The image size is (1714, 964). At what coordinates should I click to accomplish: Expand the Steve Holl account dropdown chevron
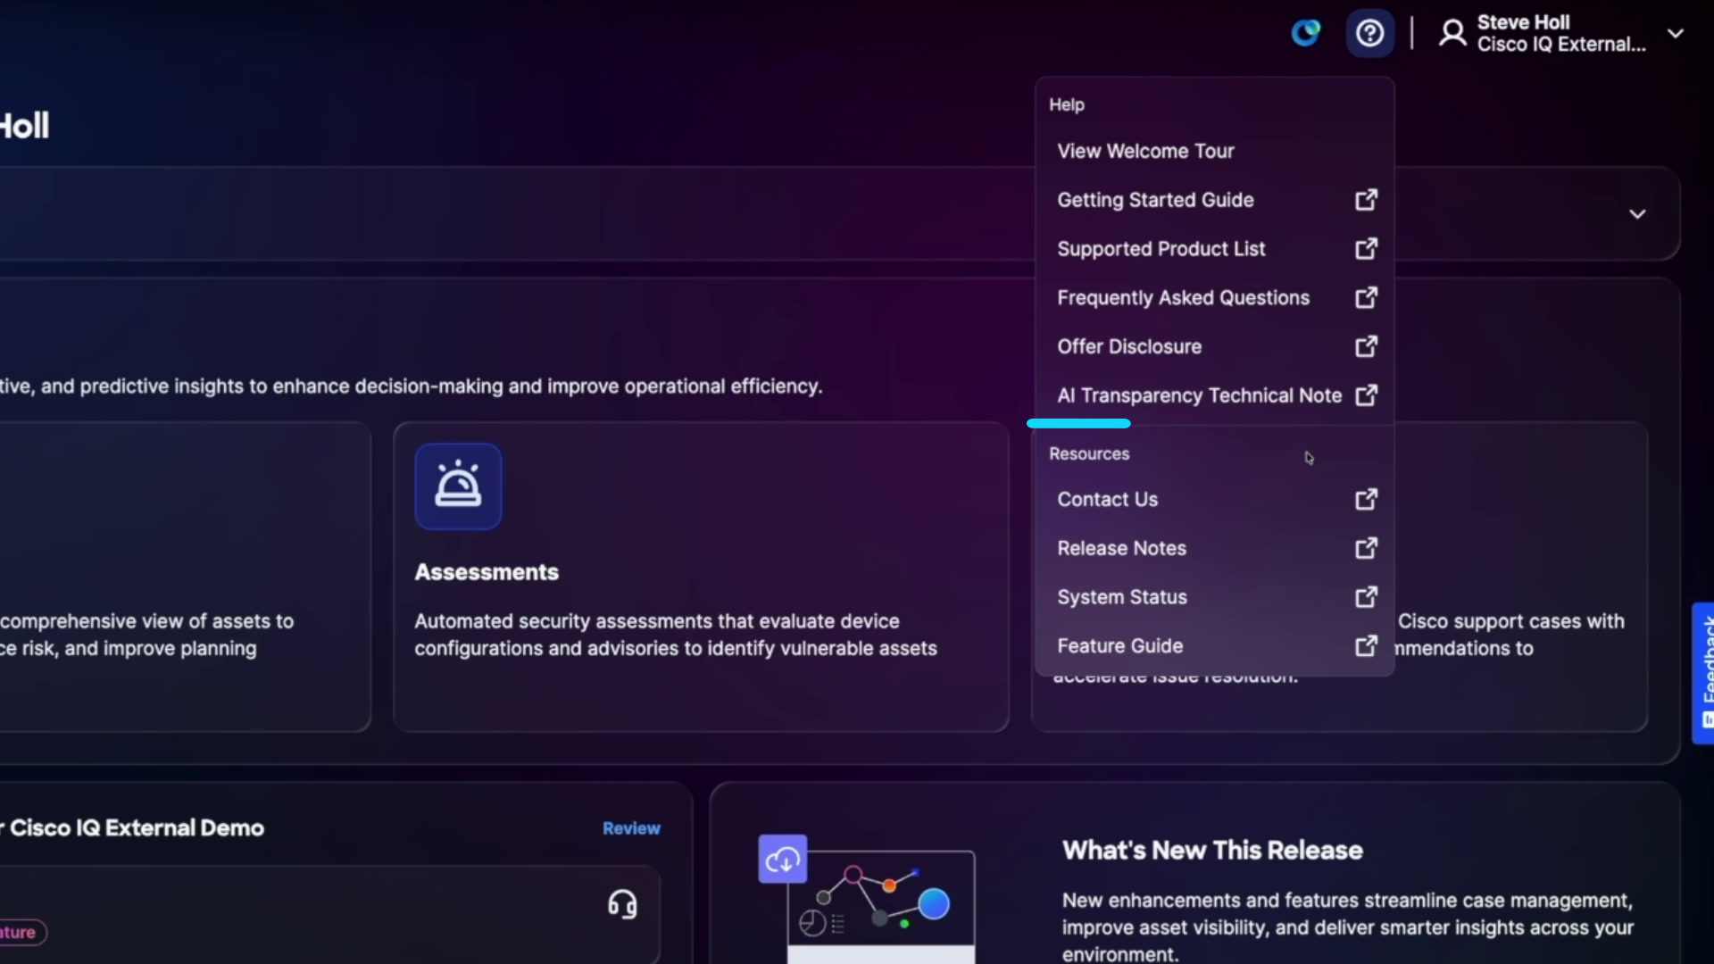pyautogui.click(x=1676, y=34)
